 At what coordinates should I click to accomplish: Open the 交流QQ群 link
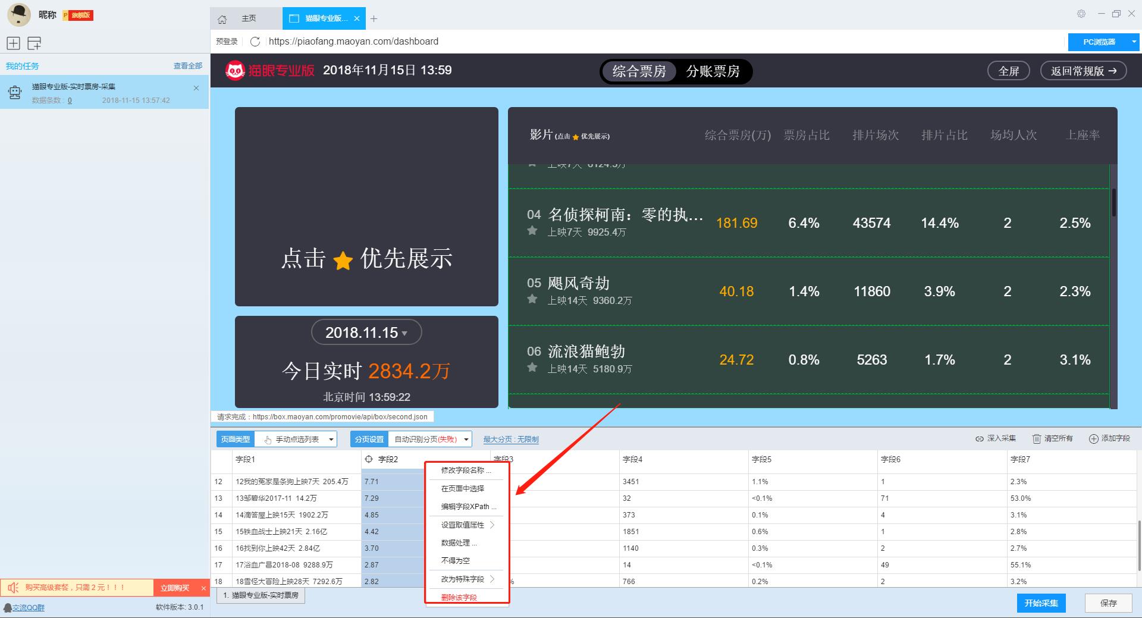[x=29, y=608]
